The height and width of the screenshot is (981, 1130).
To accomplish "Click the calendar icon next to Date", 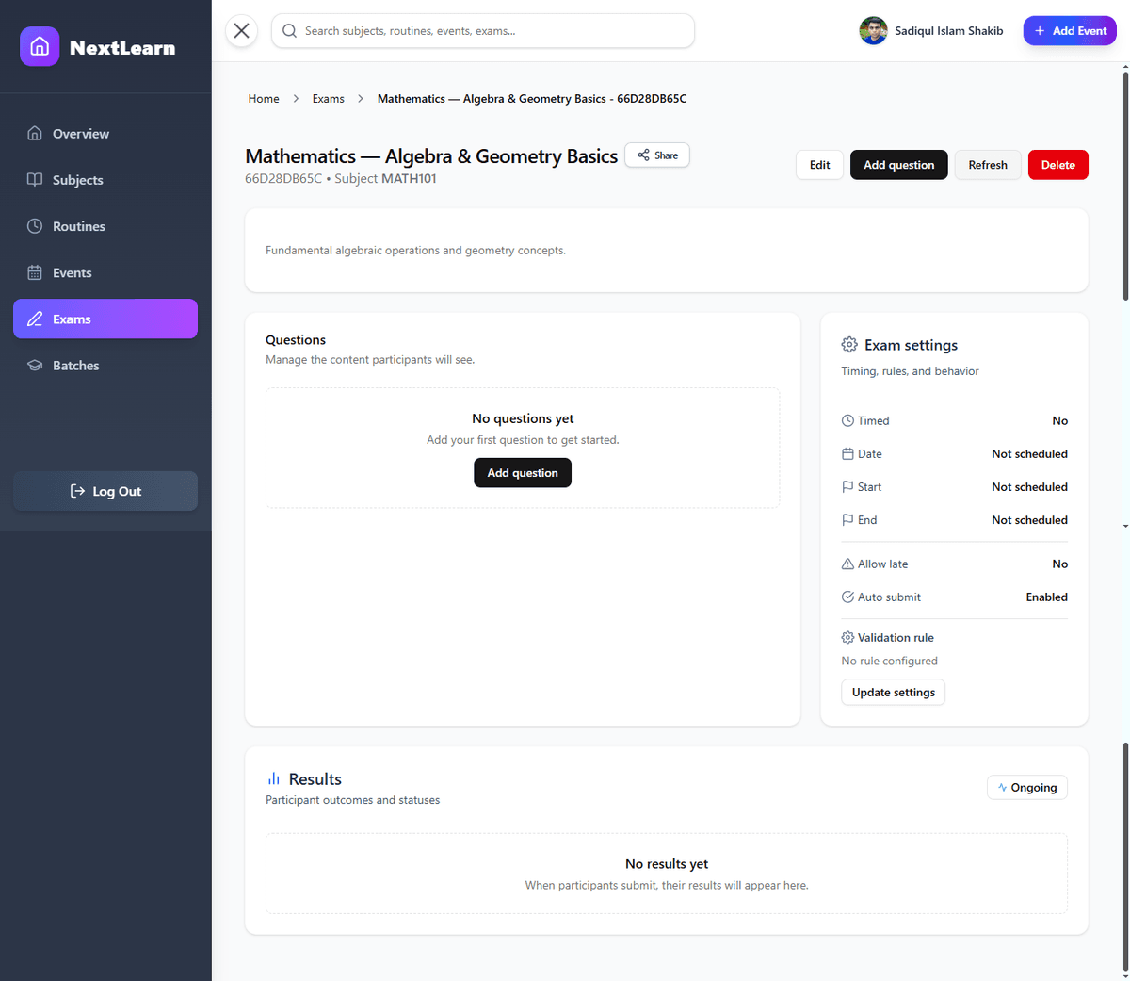I will pos(847,453).
